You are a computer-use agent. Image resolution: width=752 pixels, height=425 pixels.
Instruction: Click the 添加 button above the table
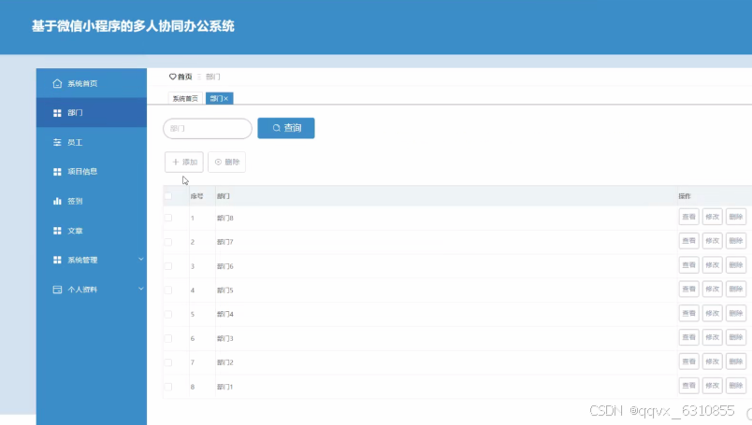click(x=184, y=162)
